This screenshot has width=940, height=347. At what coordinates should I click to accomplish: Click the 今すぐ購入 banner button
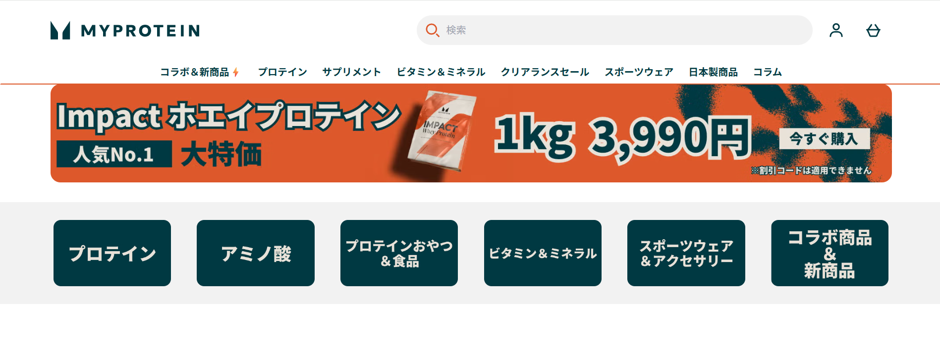point(825,139)
